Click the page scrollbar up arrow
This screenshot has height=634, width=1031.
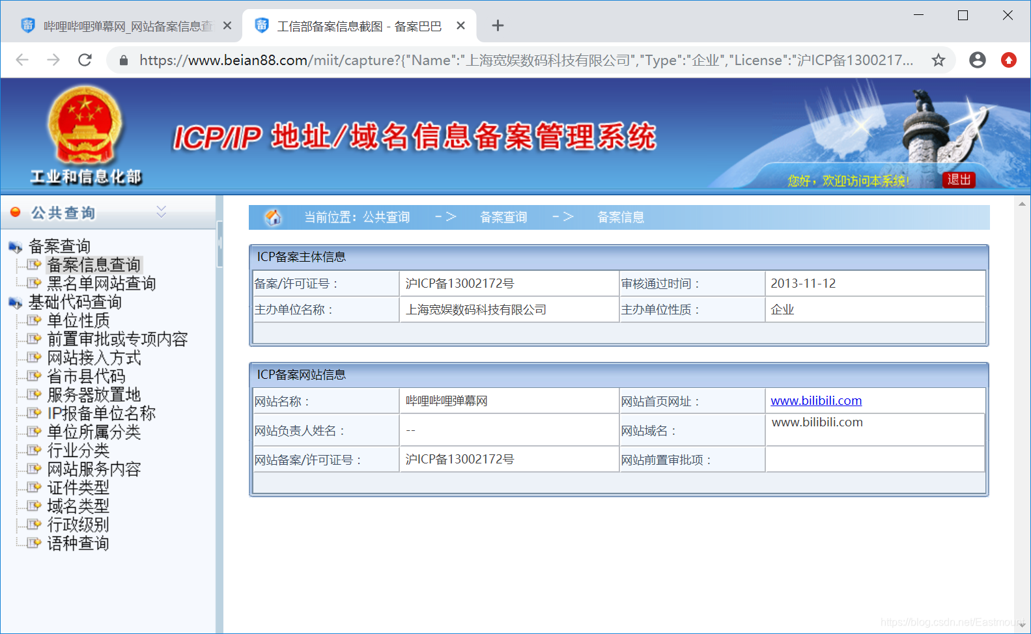click(1022, 204)
